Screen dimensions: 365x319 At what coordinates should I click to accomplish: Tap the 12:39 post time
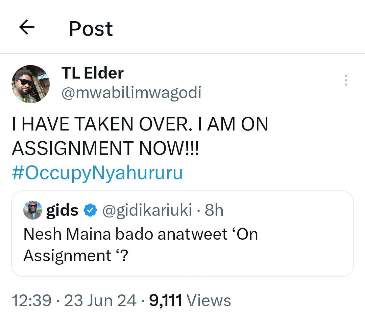coord(31,300)
